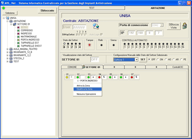Image resolution: width=192 pixels, height=139 pixels.
Task: Click the User input field
Action: point(67,27)
